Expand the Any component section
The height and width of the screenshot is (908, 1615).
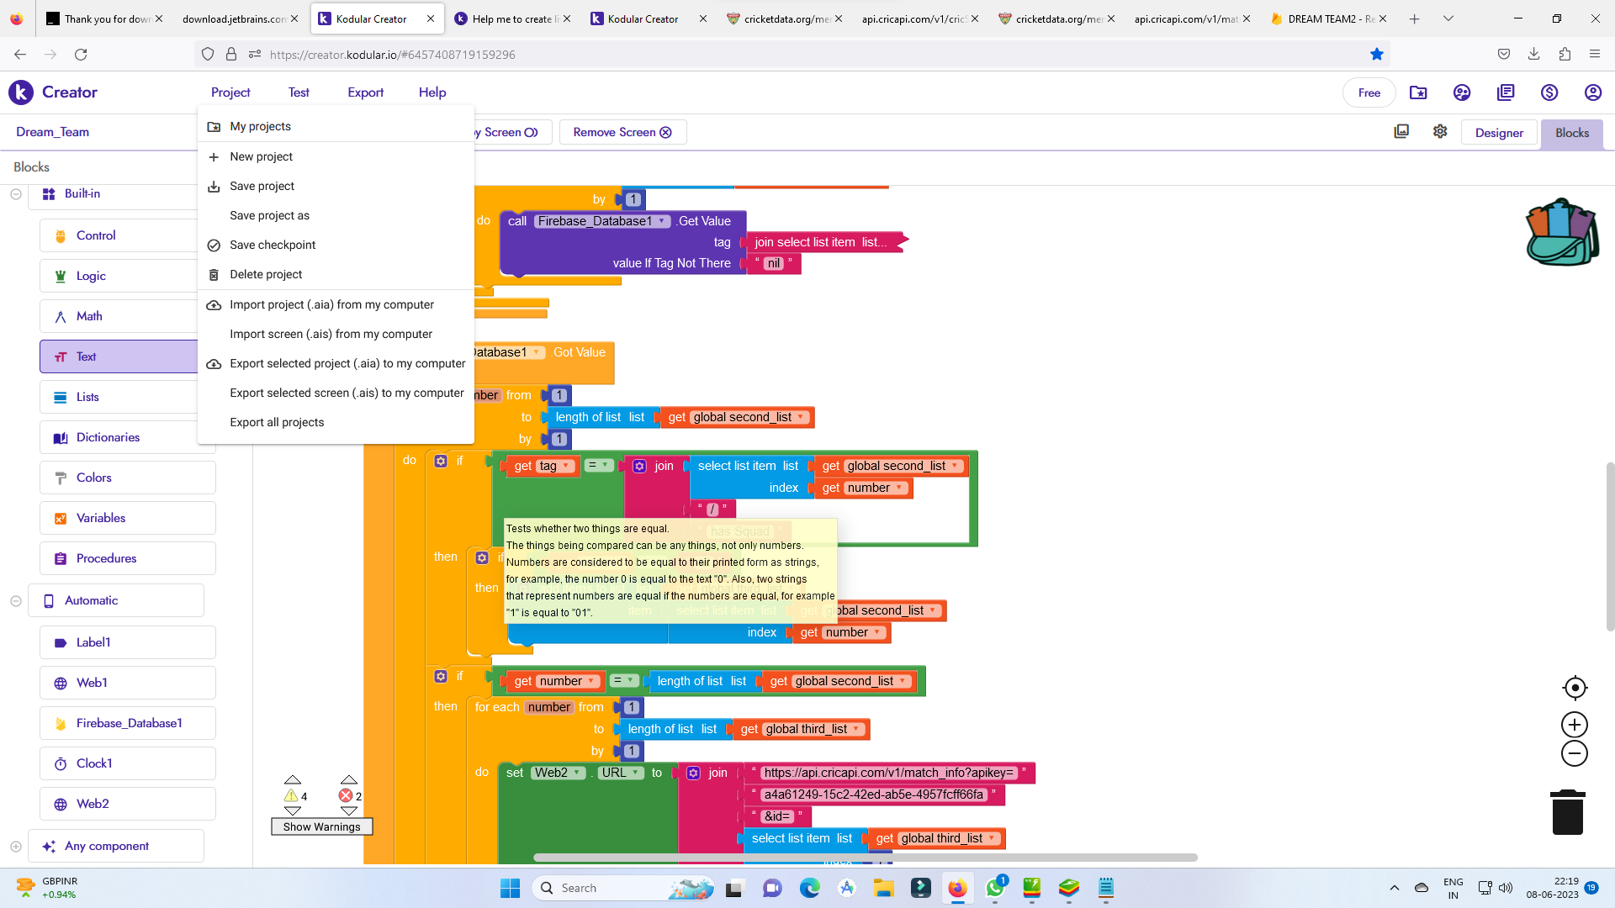click(x=16, y=847)
